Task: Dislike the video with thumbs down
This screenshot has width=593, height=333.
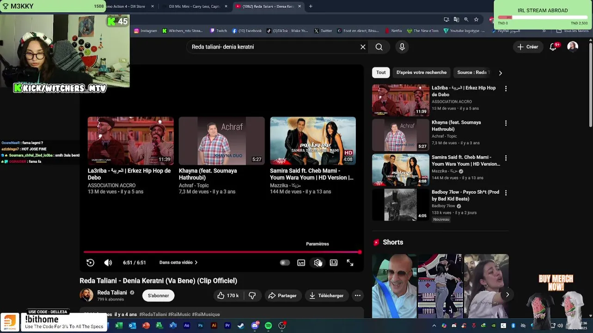Action: coord(252,296)
